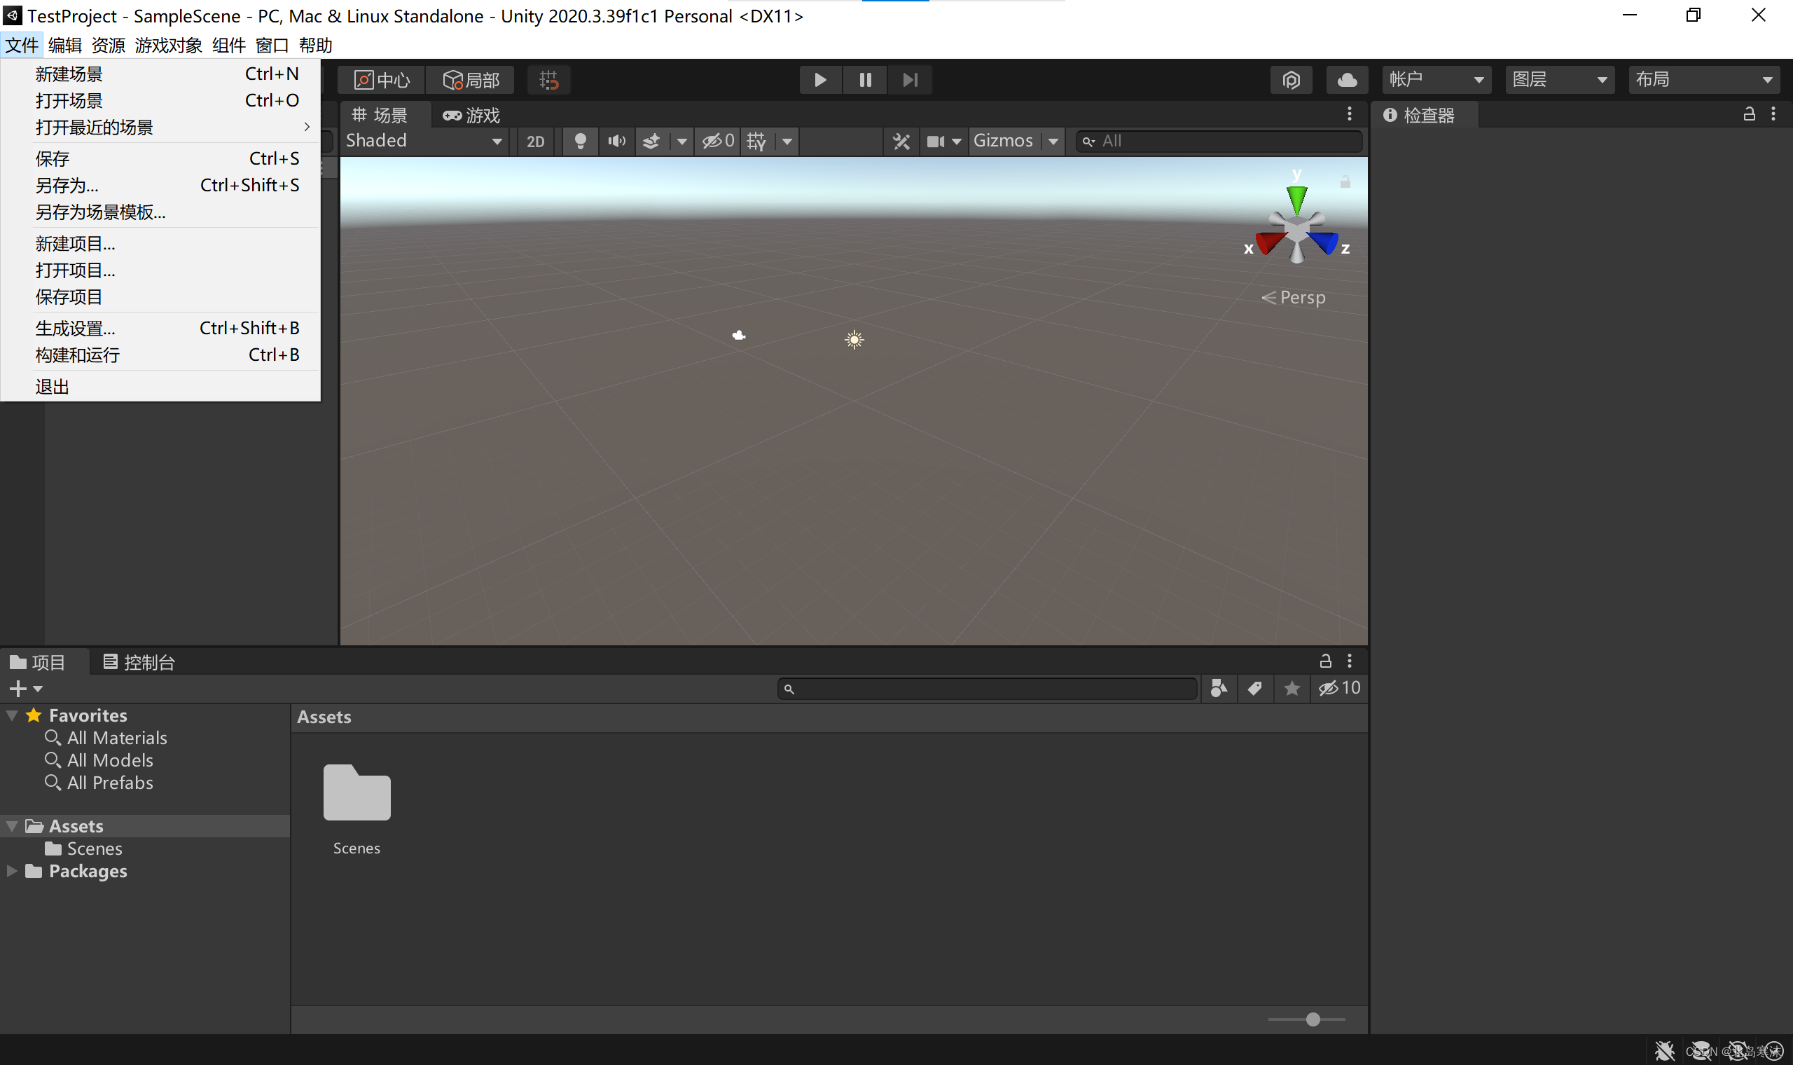Image resolution: width=1793 pixels, height=1065 pixels.
Task: Toggle 2D view in Scene toolbar
Action: (x=536, y=141)
